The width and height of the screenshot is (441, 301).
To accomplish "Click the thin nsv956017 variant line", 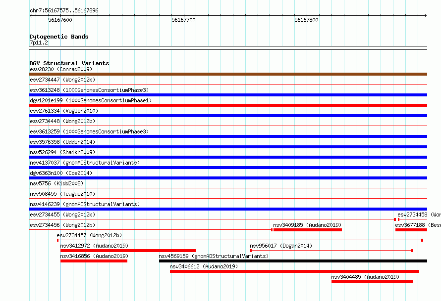I will pyautogui.click(x=331, y=251).
